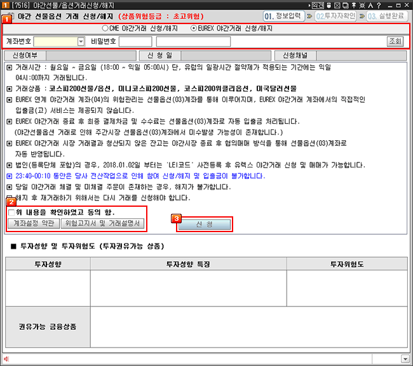Click the pin icon in title bar
The height and width of the screenshot is (366, 413).
click(353, 5)
